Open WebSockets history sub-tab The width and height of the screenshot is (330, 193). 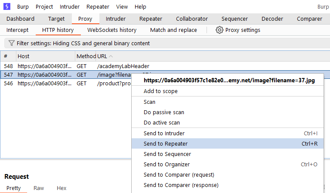112,30
